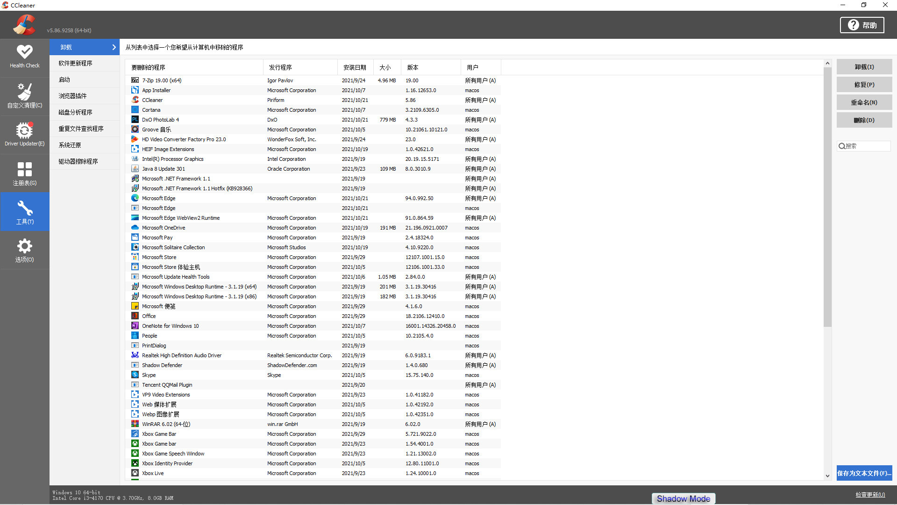Click the 重命名(N) rename button

(864, 102)
